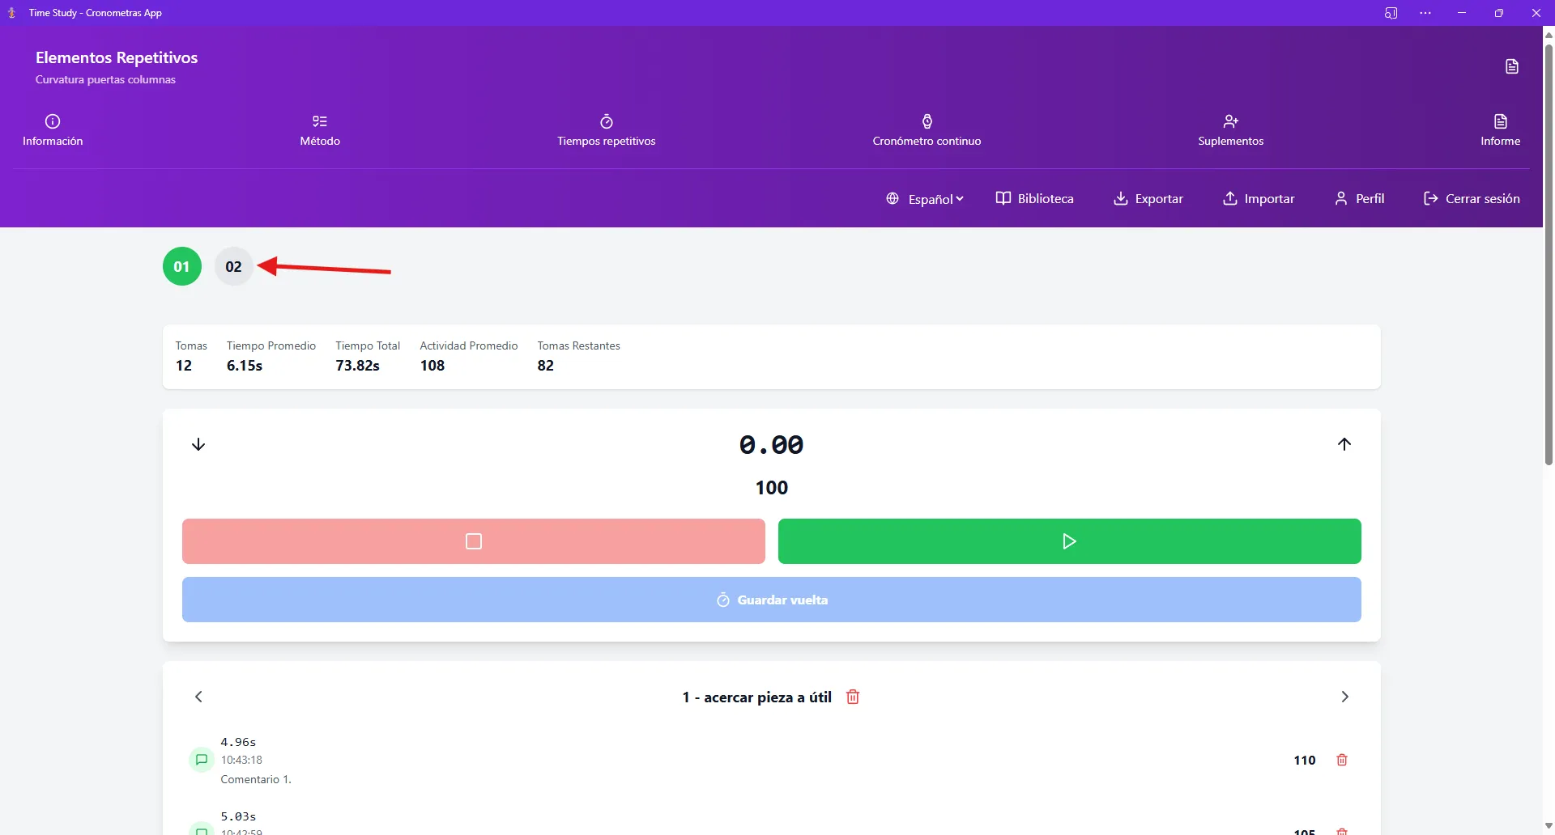Open the Biblioteca library

click(x=1034, y=198)
